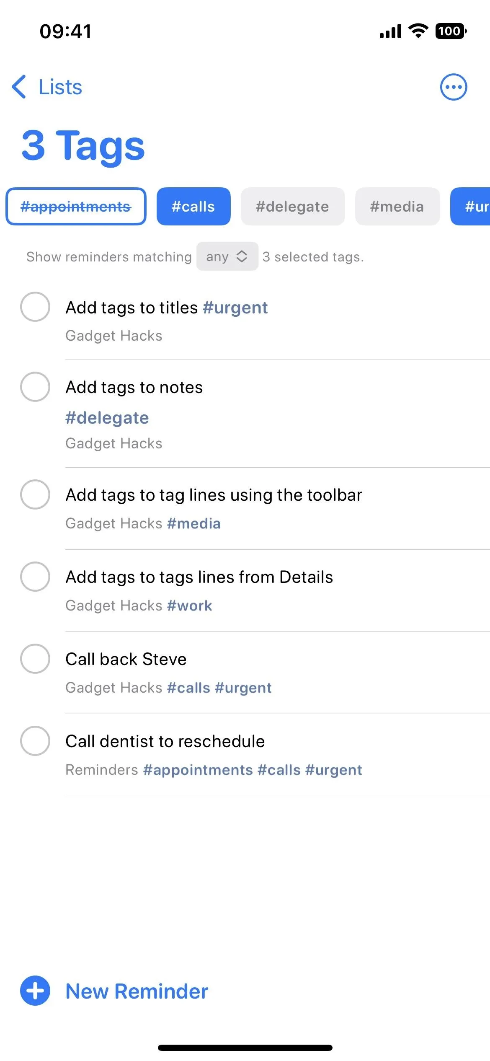Open the ellipsis more options menu
Image resolution: width=490 pixels, height=1061 pixels.
(x=453, y=87)
